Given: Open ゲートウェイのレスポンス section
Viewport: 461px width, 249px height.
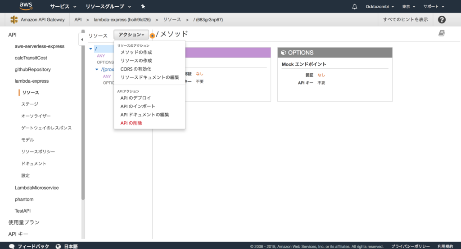Looking at the screenshot, I should 46,128.
